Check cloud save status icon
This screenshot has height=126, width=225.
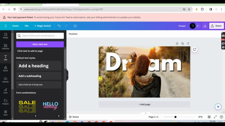[75, 26]
